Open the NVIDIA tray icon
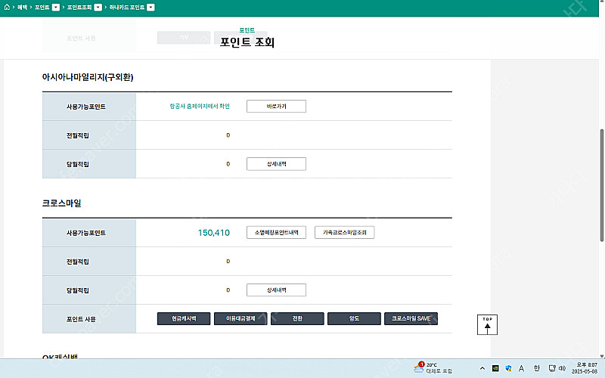Viewport: 605px width, 378px height. click(495, 368)
